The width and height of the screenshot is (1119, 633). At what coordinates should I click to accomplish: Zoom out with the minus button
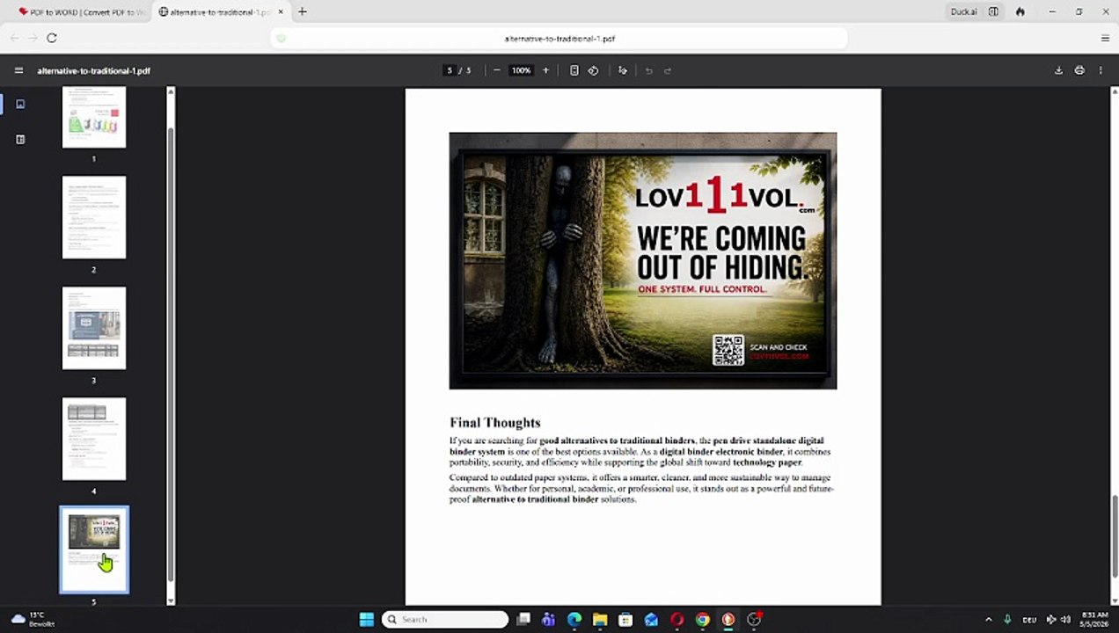(x=497, y=70)
